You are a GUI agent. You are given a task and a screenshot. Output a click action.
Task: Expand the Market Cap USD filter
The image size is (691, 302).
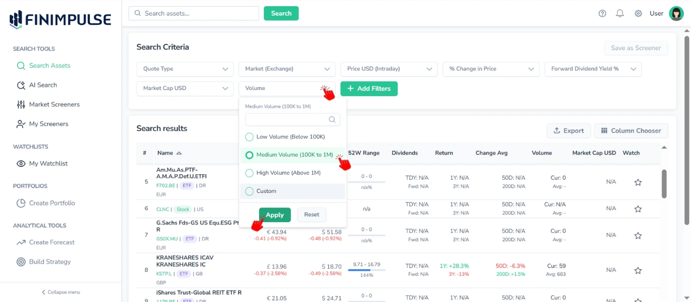point(185,88)
